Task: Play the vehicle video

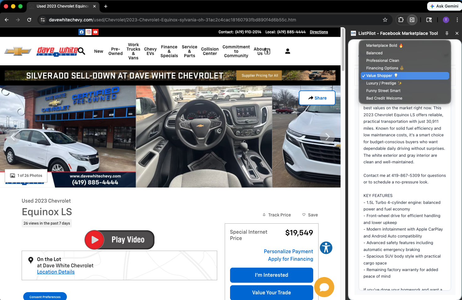Action: click(119, 240)
